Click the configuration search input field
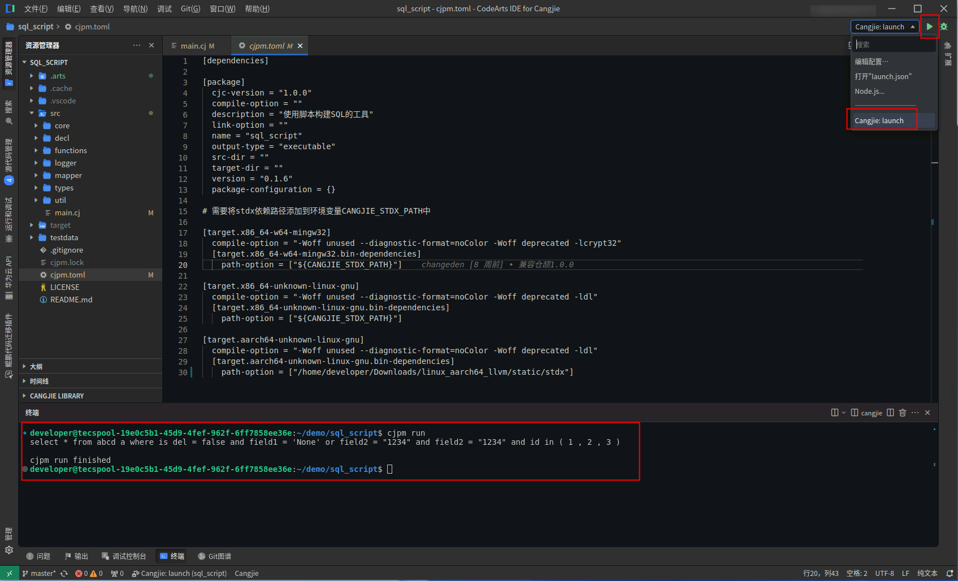The height and width of the screenshot is (581, 958). 894,45
